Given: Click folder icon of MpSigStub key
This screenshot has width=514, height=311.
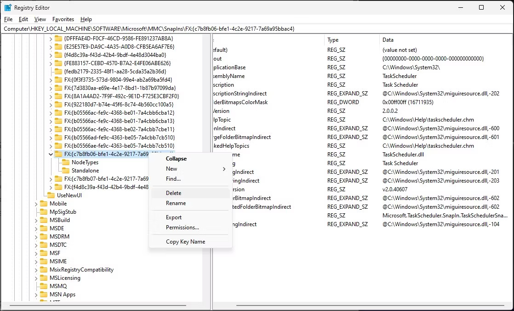Looking at the screenshot, I should point(44,212).
